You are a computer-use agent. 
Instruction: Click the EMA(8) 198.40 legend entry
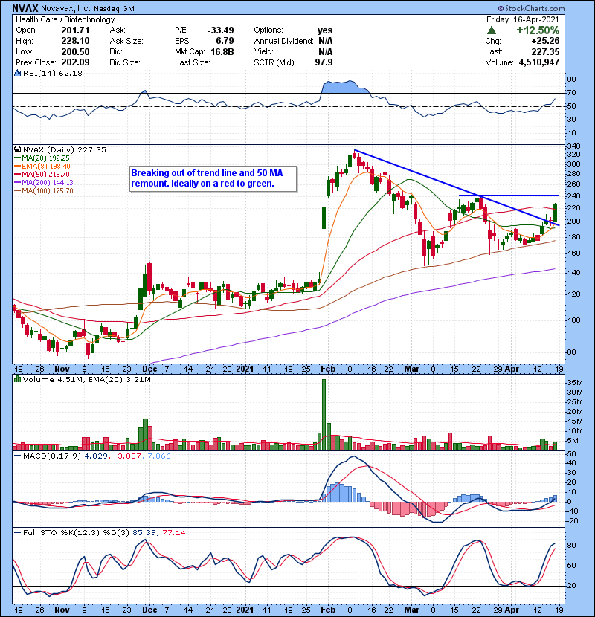[45, 167]
